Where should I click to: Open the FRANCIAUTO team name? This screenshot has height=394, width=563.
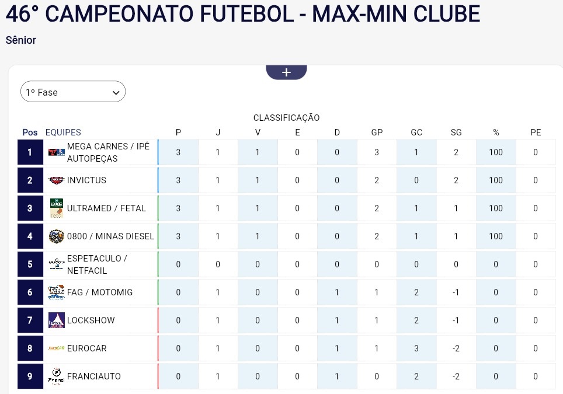tap(94, 376)
